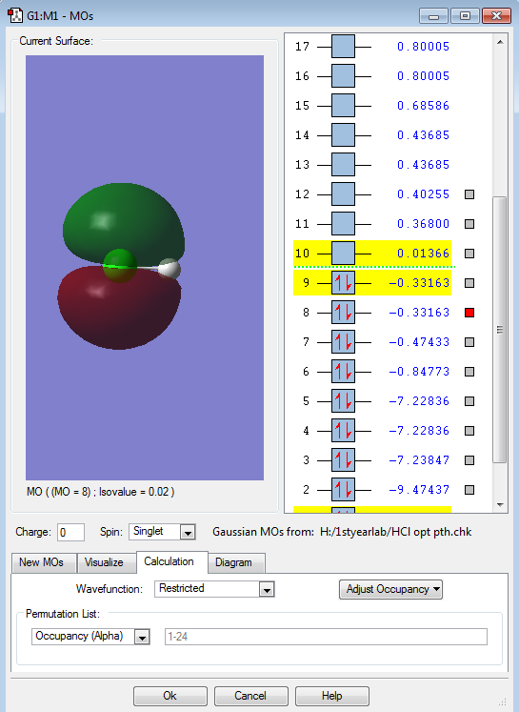The image size is (519, 712).
Task: Switch to the Diagram tab
Action: click(233, 562)
